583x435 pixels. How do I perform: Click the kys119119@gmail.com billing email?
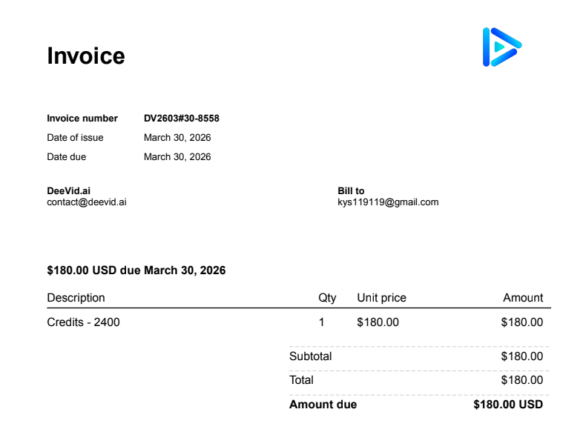388,202
